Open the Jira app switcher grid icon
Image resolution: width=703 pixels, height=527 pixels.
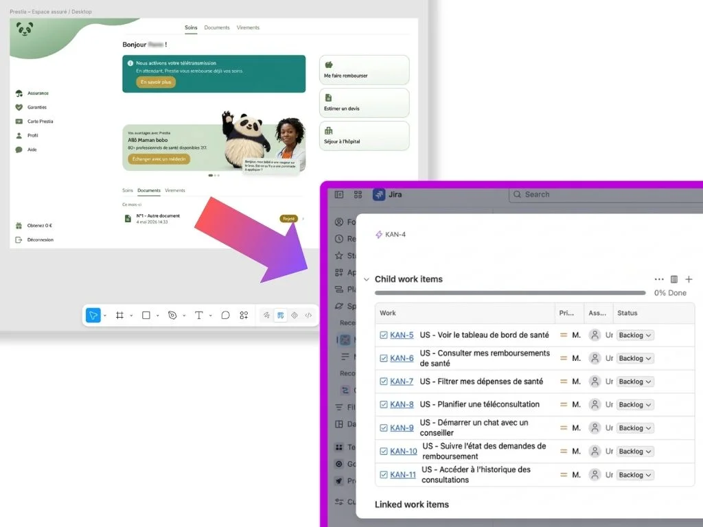(x=358, y=194)
